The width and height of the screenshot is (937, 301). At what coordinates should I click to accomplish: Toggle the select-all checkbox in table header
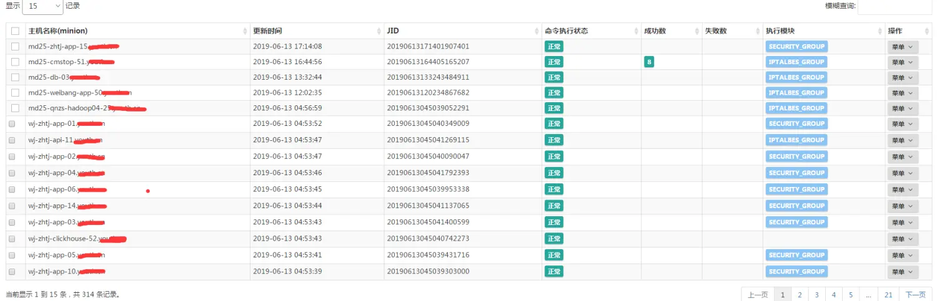point(15,31)
